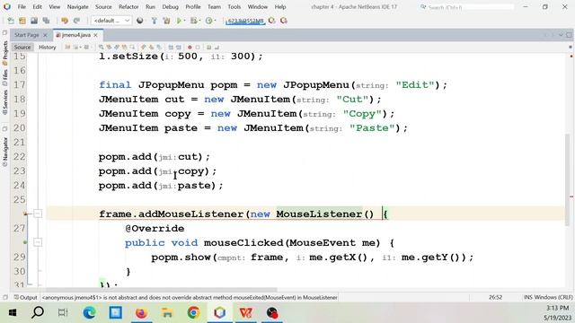Maximize the editor window via the tab bar icon
Screen dimensions: 575x323
coord(569,35)
